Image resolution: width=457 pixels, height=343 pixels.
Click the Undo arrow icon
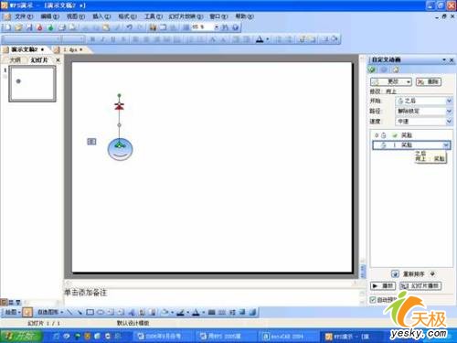[130, 27]
